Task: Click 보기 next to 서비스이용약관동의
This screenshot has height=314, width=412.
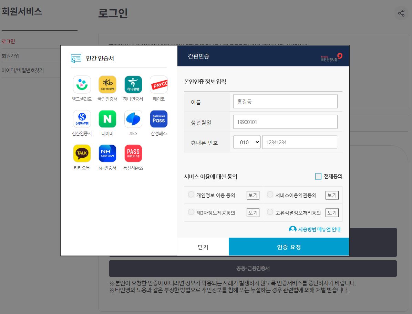Action: (x=332, y=195)
